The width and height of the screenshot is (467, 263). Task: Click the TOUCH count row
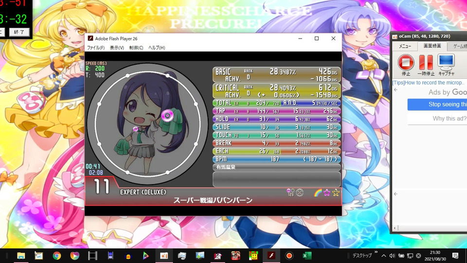(277, 135)
